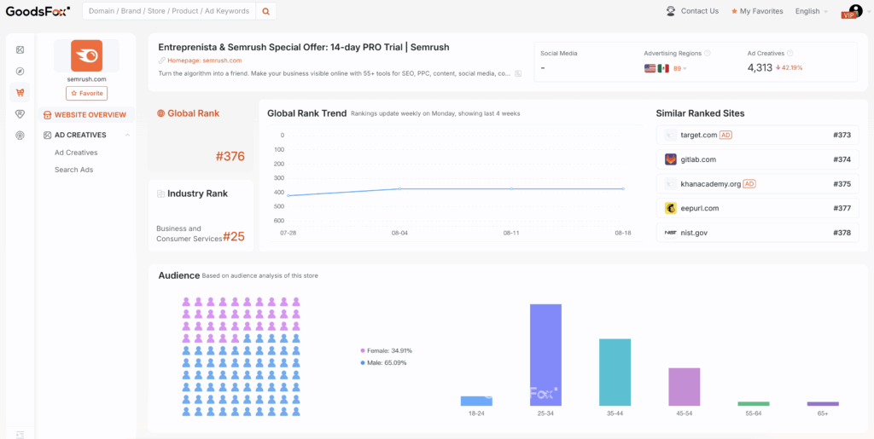Click the Favorite button
This screenshot has width=874, height=439.
[86, 94]
